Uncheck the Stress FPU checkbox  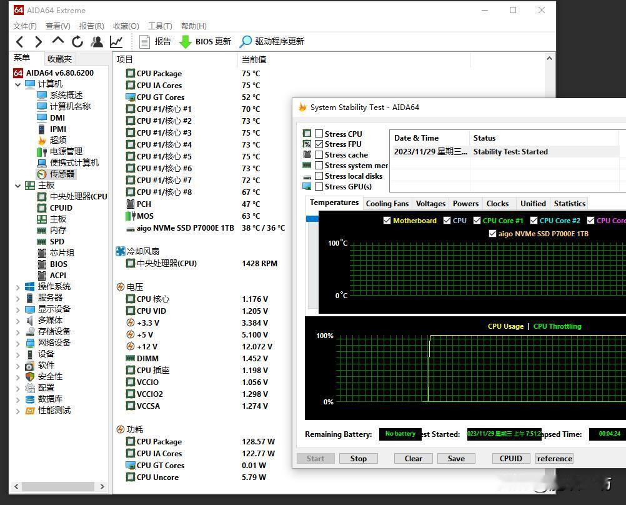319,144
